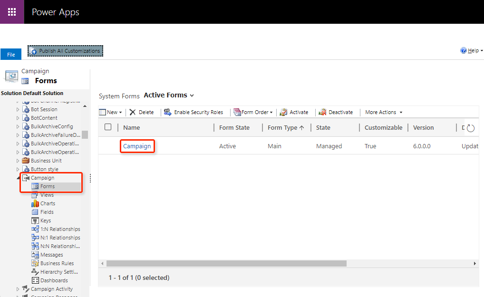Image resolution: width=484 pixels, height=297 pixels.
Task: Click the Views icon in the tree
Action: pos(35,195)
